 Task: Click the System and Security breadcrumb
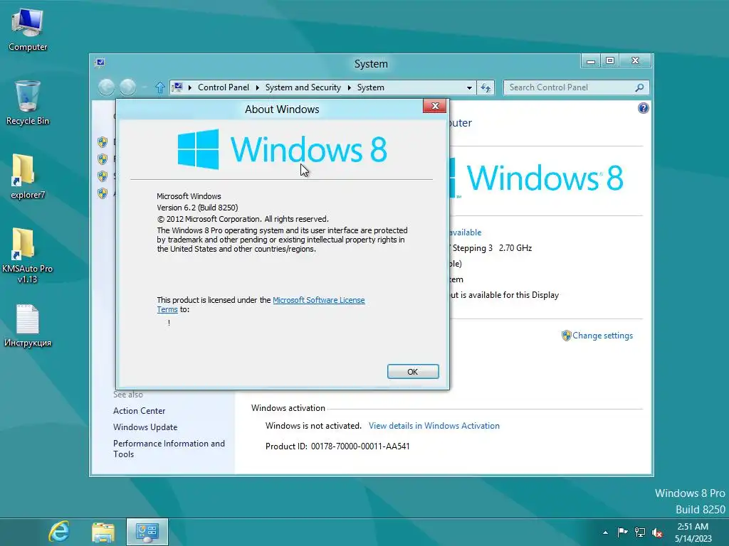click(x=303, y=87)
